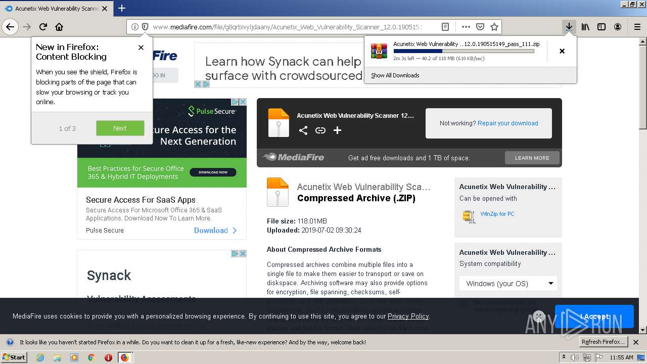Open a new browser tab
Viewport: 647px width, 364px height.
[121, 8]
